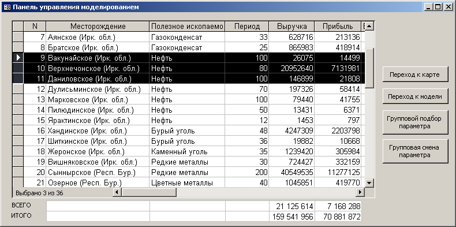The width and height of the screenshot is (456, 227).
Task: Click Братское (Ирк. обл.) cell
Action: 98,47
